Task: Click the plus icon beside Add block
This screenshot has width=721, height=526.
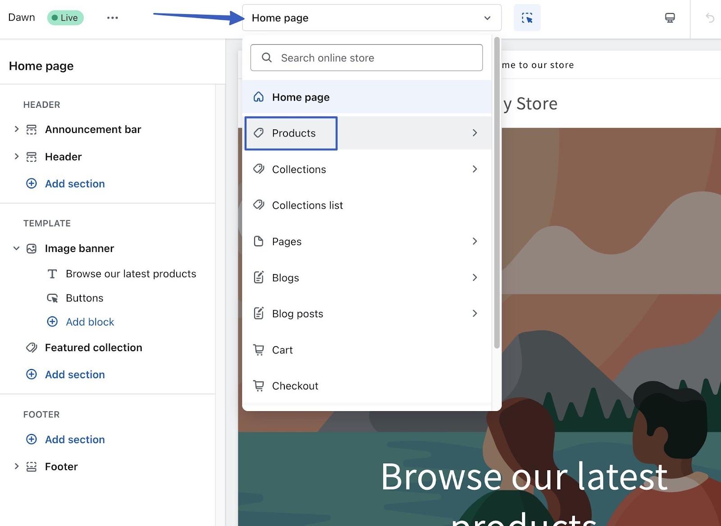Action: (52, 322)
